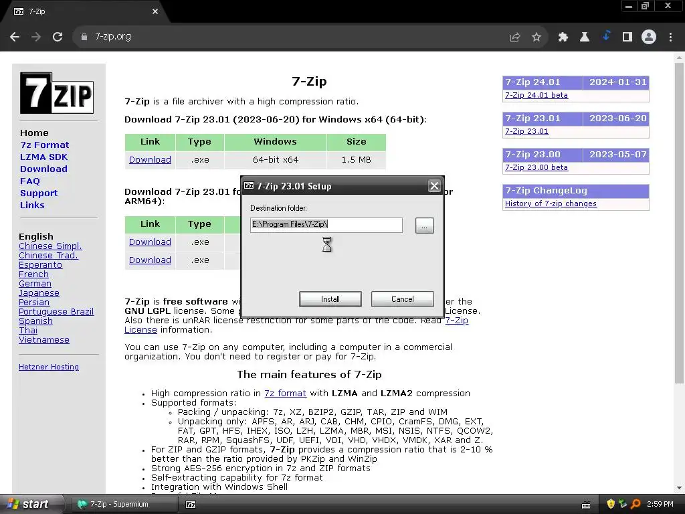Switch language to Vietnamese
The height and width of the screenshot is (514, 685).
(x=43, y=339)
